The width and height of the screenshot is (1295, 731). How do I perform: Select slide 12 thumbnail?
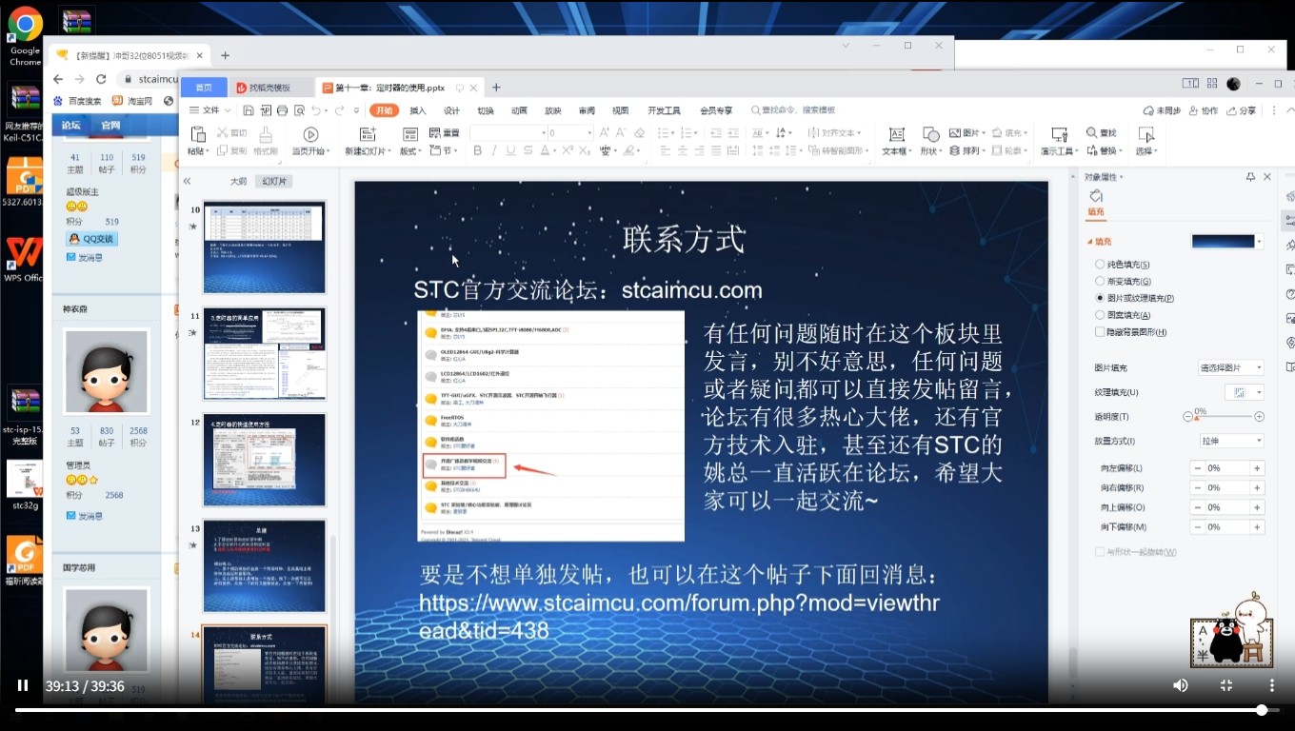pyautogui.click(x=264, y=460)
